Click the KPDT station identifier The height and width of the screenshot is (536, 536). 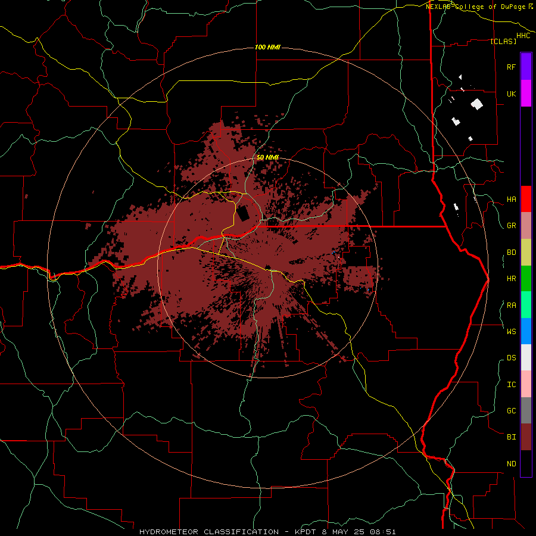point(306,532)
